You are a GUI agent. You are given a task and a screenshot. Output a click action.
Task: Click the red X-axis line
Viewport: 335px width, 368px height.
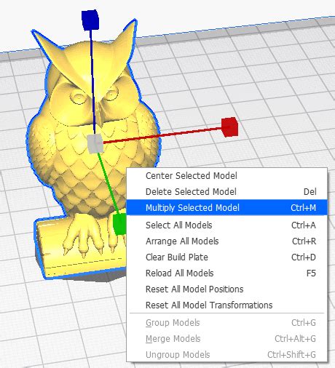(x=162, y=135)
